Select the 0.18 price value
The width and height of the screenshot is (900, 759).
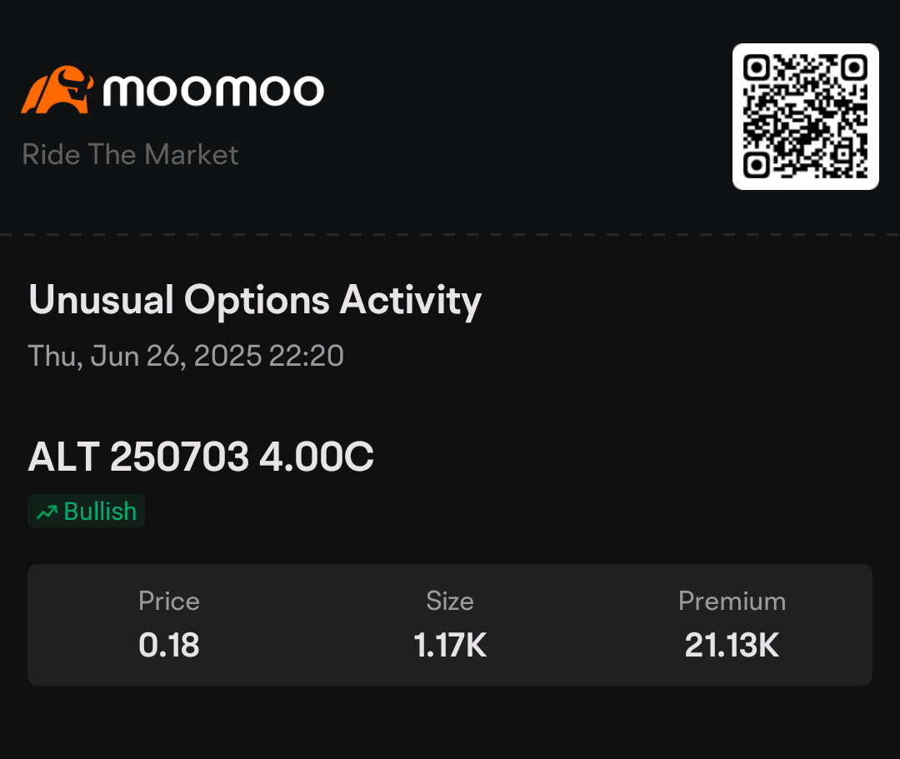pos(168,645)
